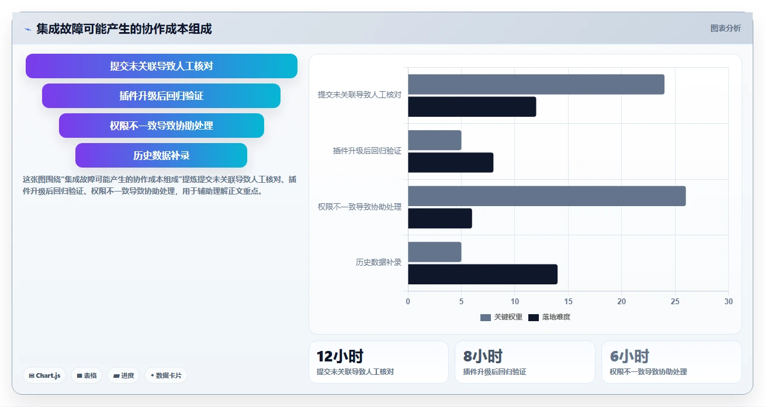The image size is (765, 407).
Task: Toggle the 落地难度 legend item
Action: pos(549,317)
